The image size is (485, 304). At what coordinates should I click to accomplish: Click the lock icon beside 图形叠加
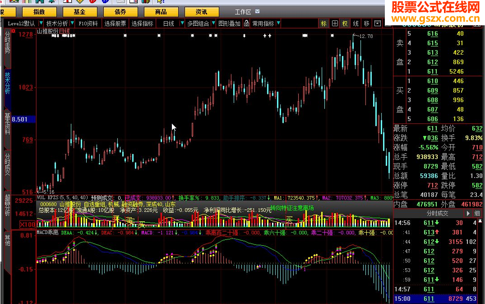point(247,23)
